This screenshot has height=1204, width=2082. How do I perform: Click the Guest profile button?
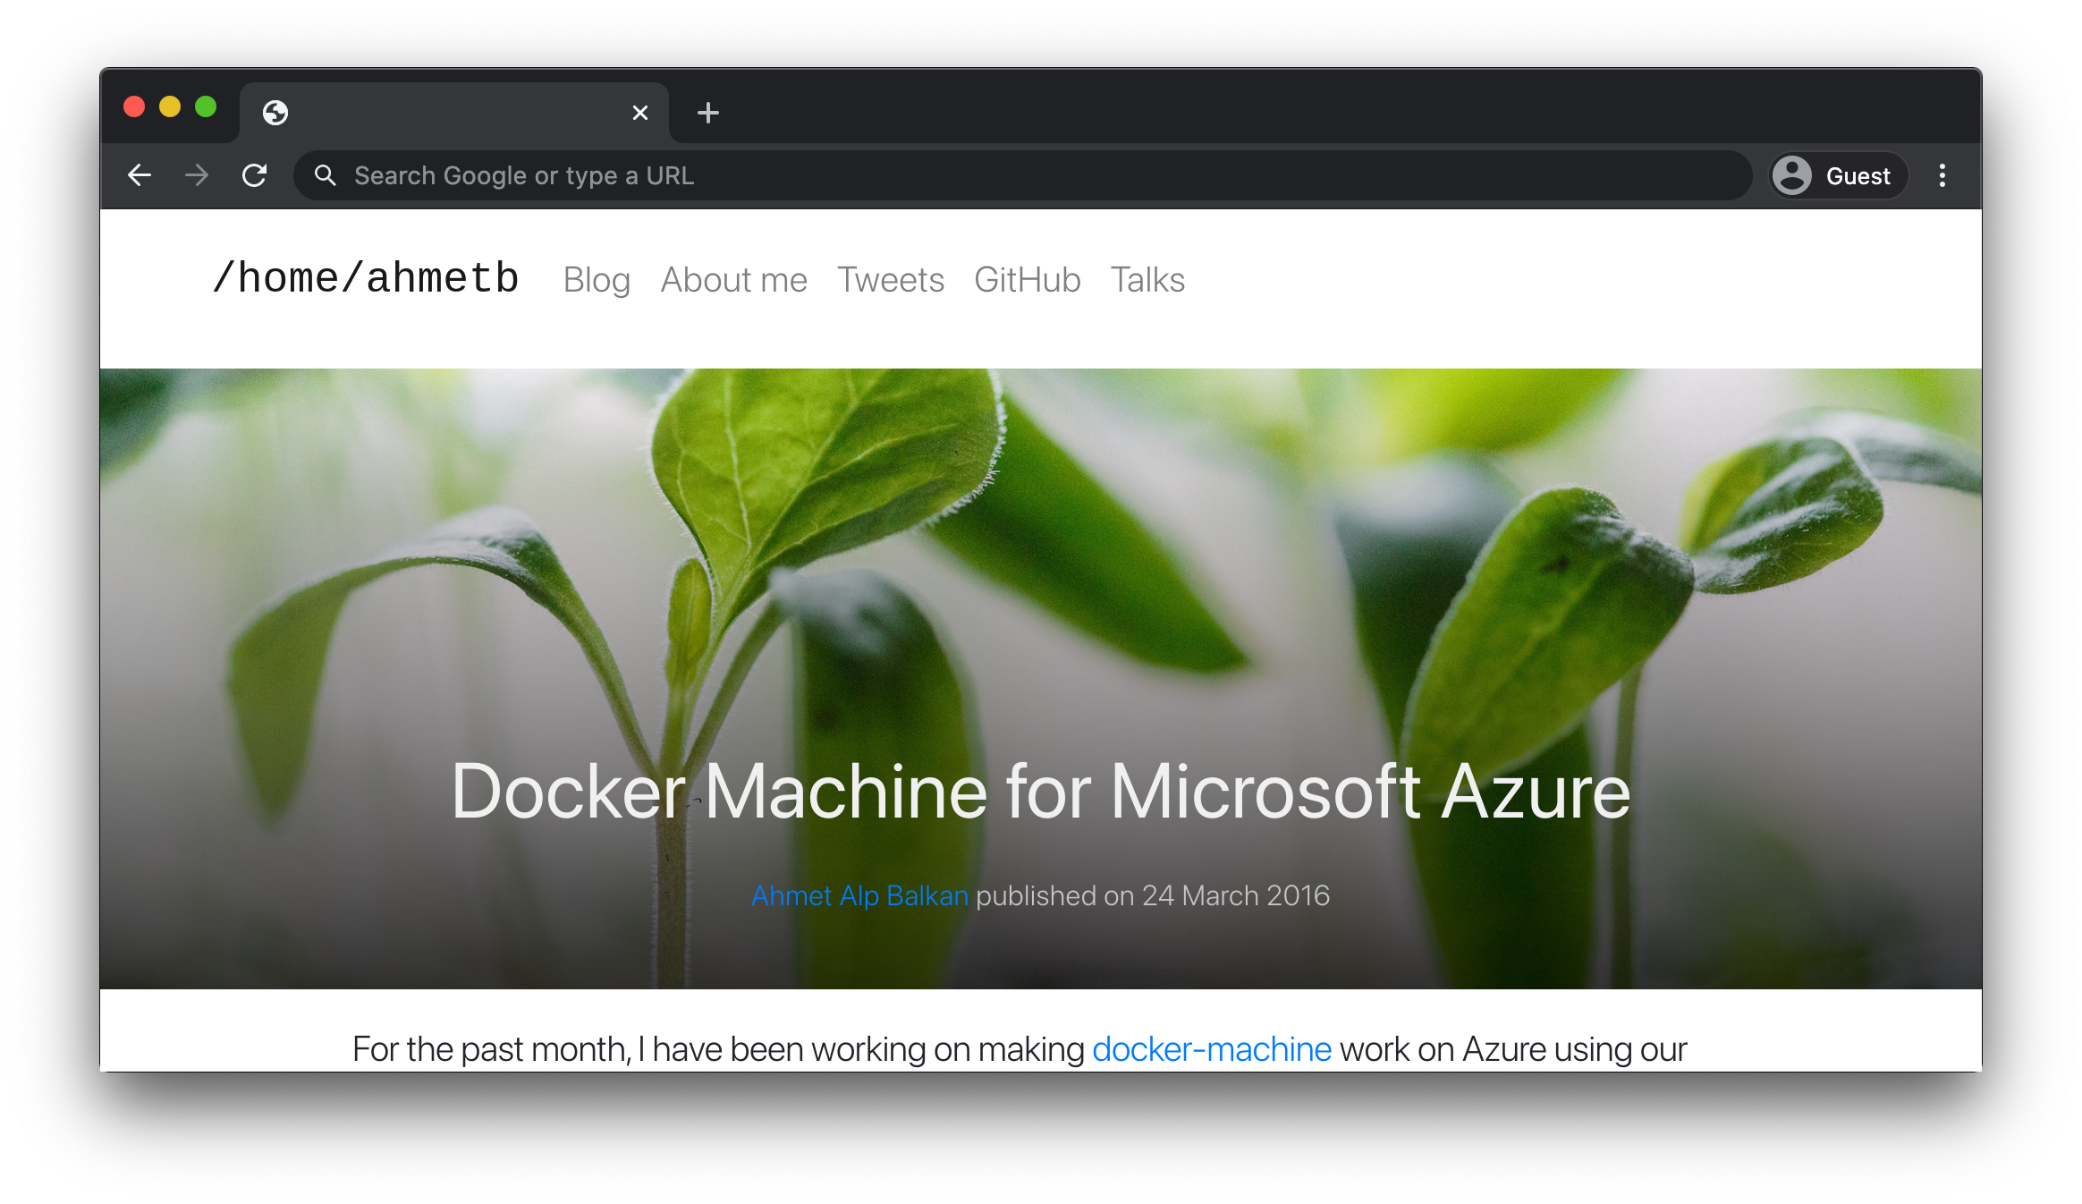(x=1839, y=175)
